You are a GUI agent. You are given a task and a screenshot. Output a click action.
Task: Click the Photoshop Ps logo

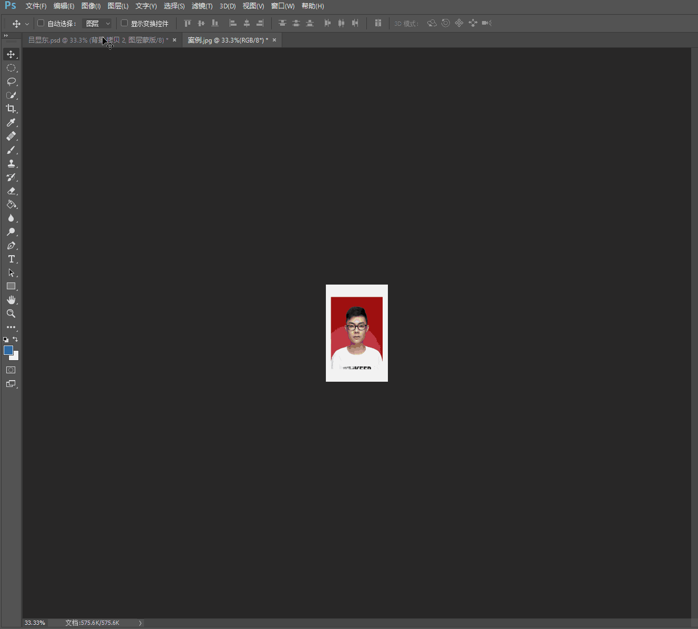click(x=11, y=6)
